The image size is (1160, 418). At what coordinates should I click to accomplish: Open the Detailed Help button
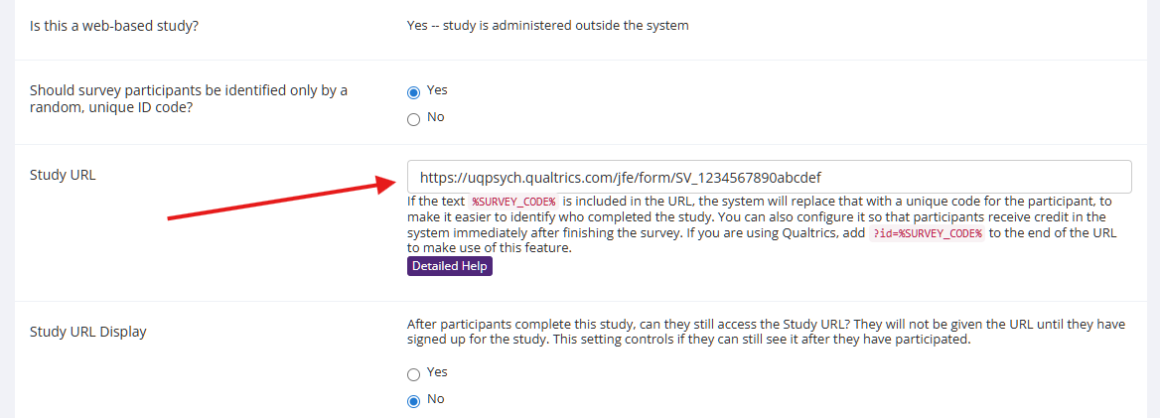coord(449,266)
